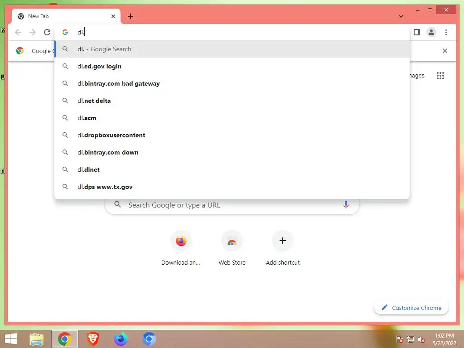
Task: Click the Action Center flag tray icon
Action: [399, 339]
